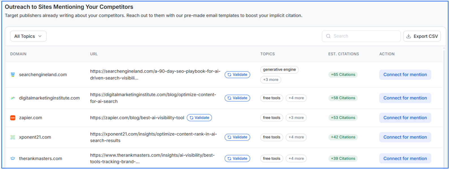Click the searchengineland.com favicon
Screen dimensions: 449x169
pos(13,75)
